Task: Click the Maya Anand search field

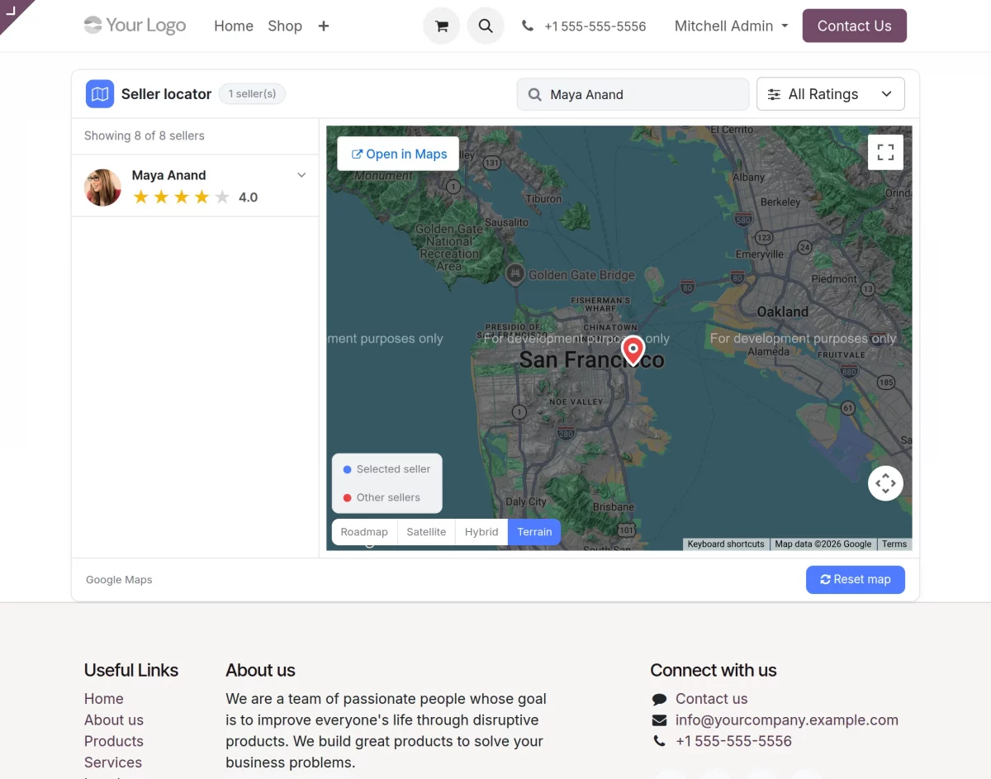Action: [633, 94]
